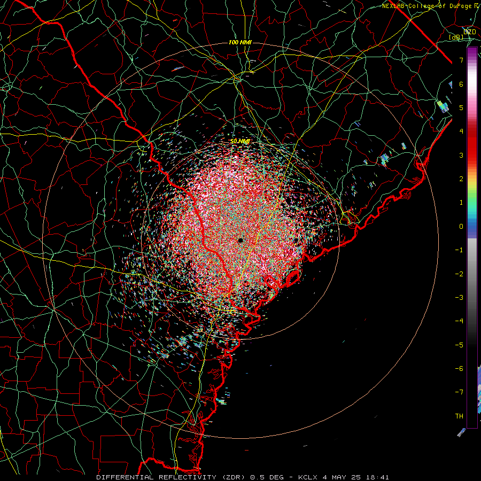Click the 100 NMI range ring label
481x481 pixels.
[240, 42]
